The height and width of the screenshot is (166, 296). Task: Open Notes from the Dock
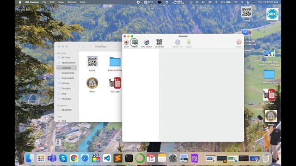pyautogui.click(x=162, y=158)
